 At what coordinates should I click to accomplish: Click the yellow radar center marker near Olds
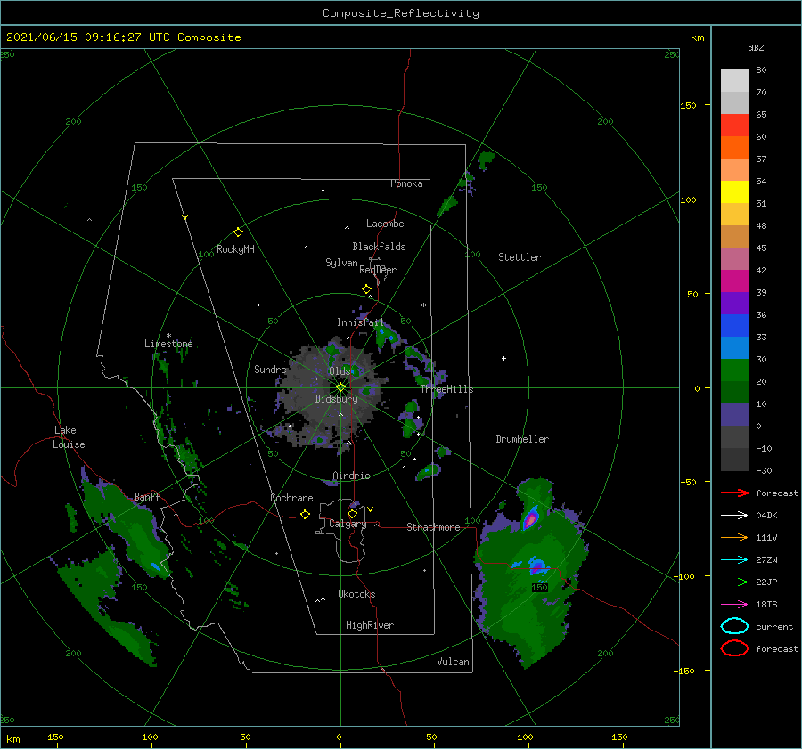click(x=340, y=387)
